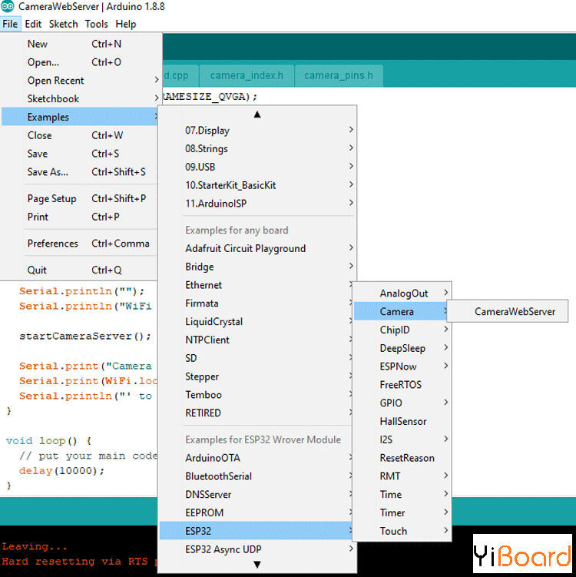Expand the Open Recent submenu
The width and height of the screenshot is (576, 577).
(x=79, y=81)
